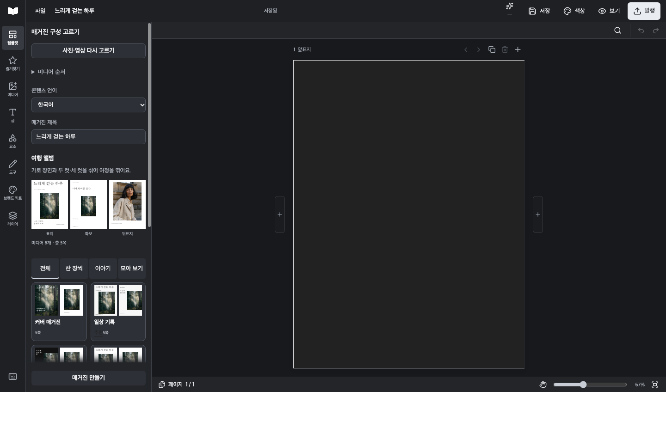The image size is (666, 422).
Task: Click the 발행 publish button
Action: (644, 11)
